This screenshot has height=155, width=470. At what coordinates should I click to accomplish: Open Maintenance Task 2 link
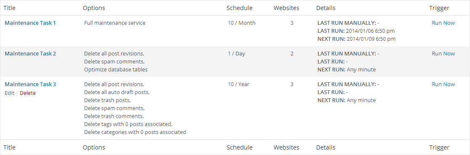[30, 54]
